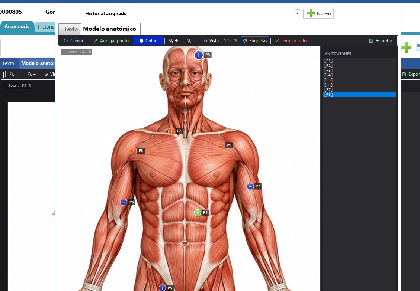Export the model via Exportar
The width and height of the screenshot is (420, 291).
click(x=381, y=41)
